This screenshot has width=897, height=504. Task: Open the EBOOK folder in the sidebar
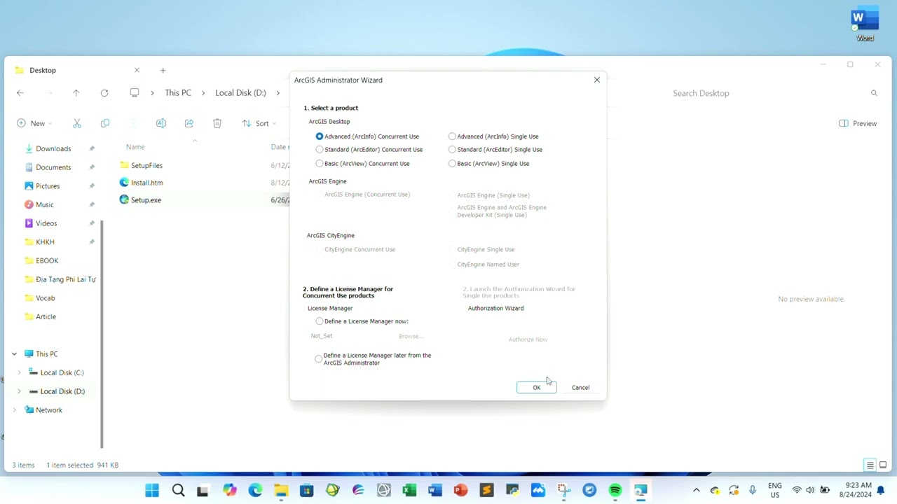click(x=47, y=260)
